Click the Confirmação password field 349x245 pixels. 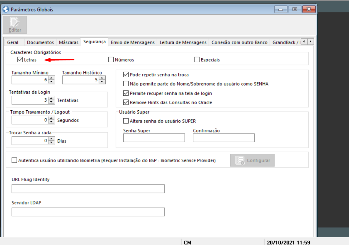point(224,138)
